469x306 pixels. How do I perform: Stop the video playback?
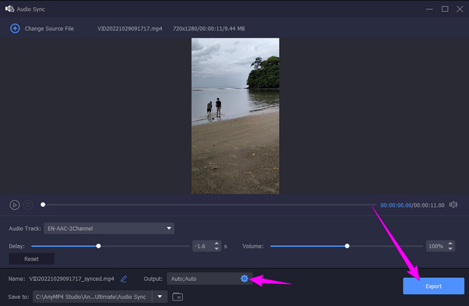[28, 205]
